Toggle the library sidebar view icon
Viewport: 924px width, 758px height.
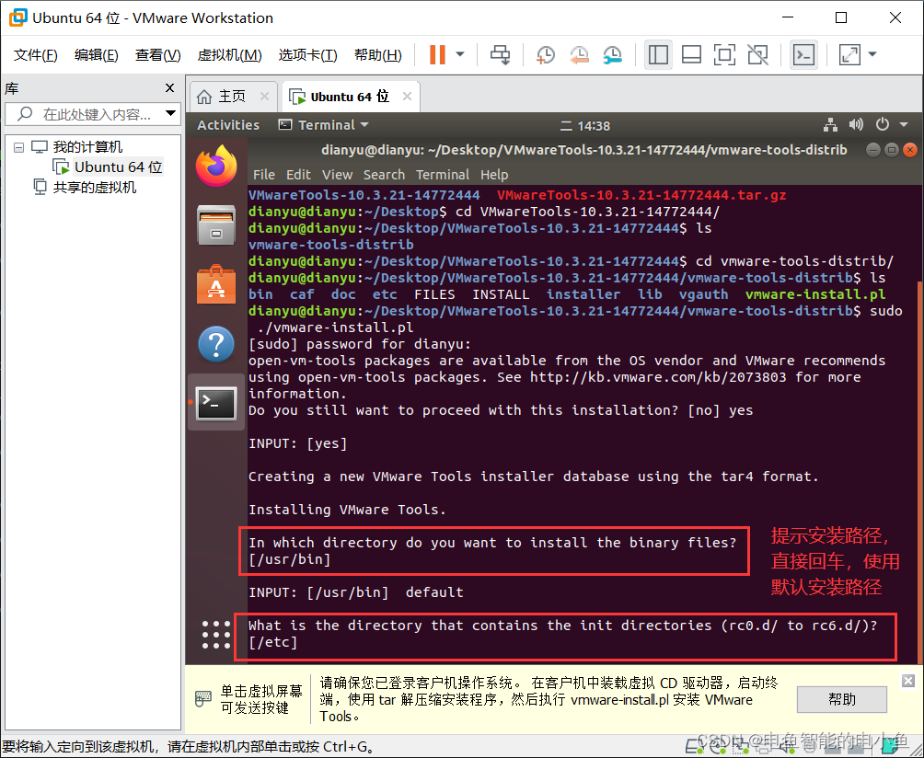click(658, 55)
